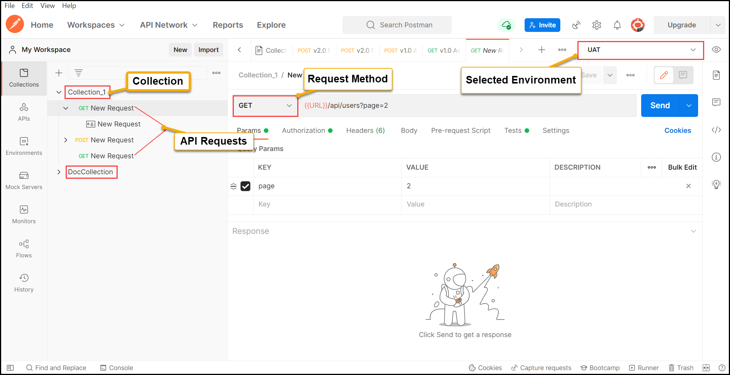730x375 pixels.
Task: Open the GET request method dropdown
Action: pos(265,106)
